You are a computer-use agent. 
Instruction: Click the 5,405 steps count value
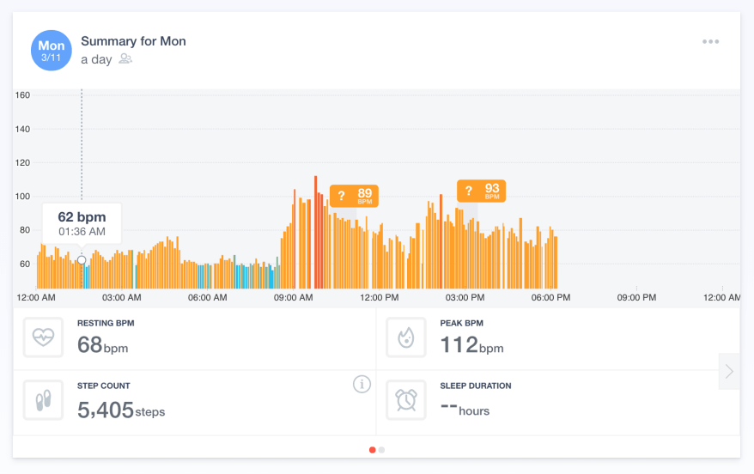(x=120, y=410)
